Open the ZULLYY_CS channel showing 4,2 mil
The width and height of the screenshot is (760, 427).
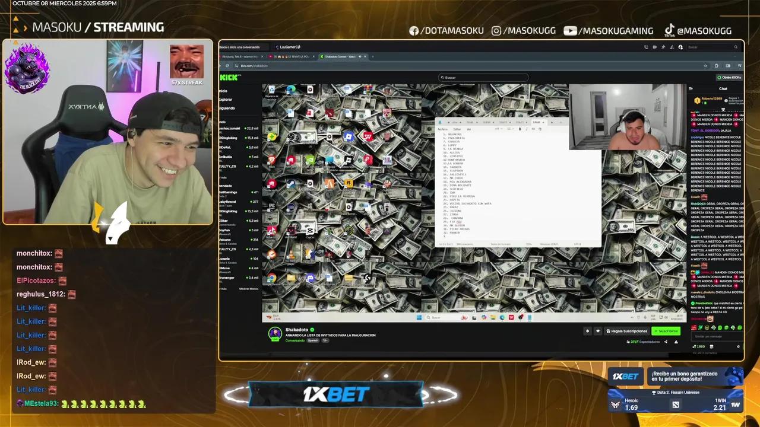click(x=239, y=166)
